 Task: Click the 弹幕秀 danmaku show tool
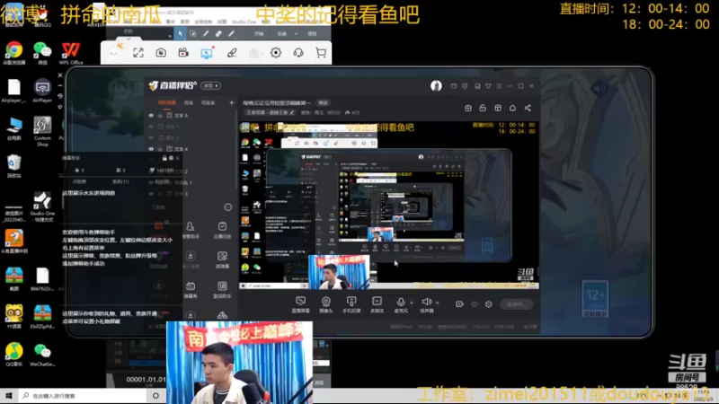191,289
